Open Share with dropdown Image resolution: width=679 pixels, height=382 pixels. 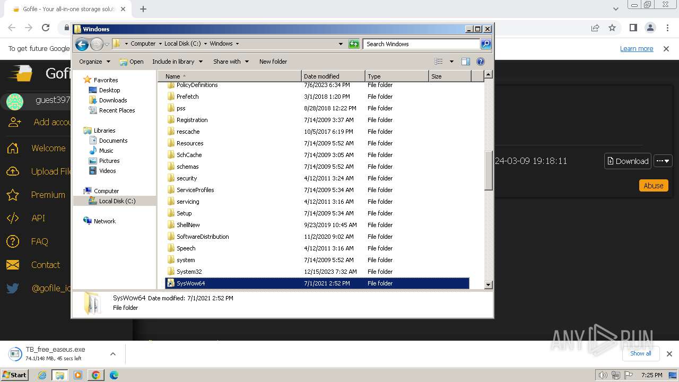point(231,62)
